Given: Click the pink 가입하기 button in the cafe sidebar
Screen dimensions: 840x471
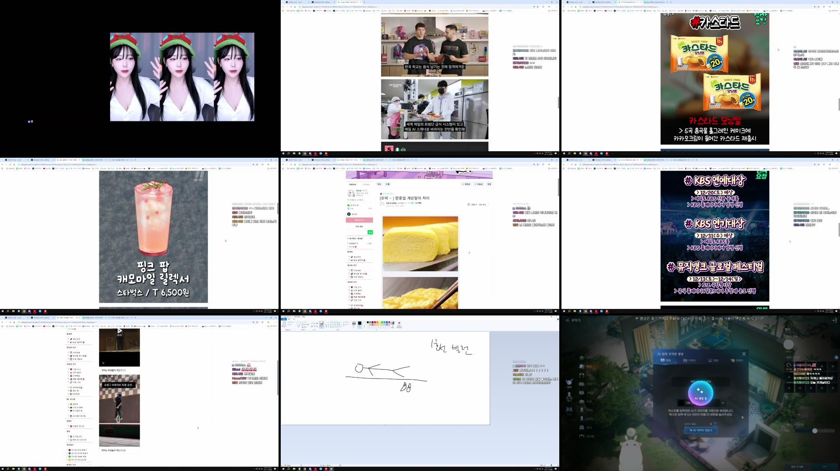Looking at the screenshot, I should (x=359, y=220).
